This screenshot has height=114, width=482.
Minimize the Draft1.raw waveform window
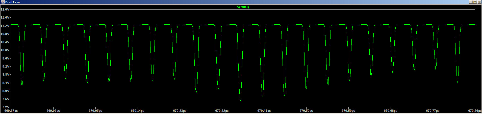(471, 2)
